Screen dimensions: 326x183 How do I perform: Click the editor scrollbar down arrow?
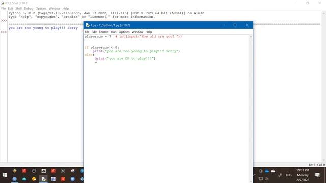251,181
